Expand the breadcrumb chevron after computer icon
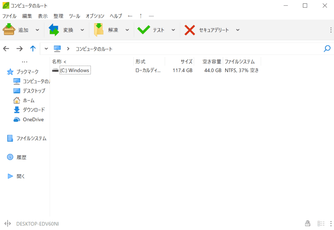 [68, 49]
